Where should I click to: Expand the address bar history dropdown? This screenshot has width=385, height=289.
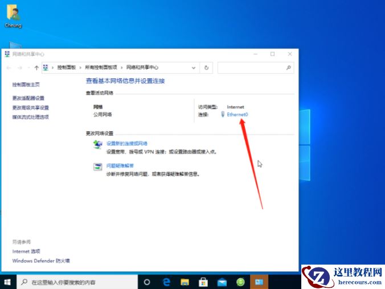pyautogui.click(x=194, y=68)
